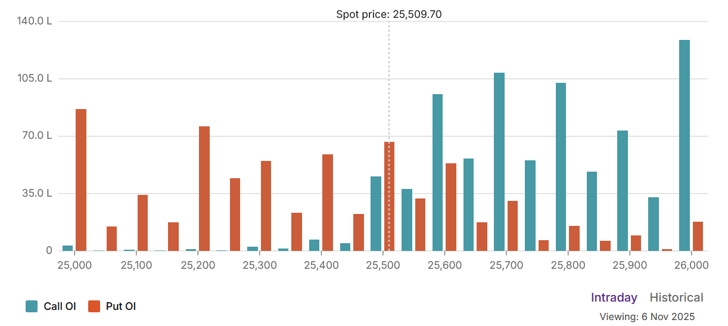
Task: Toggle the Call OI legend swatch
Action: click(x=32, y=306)
